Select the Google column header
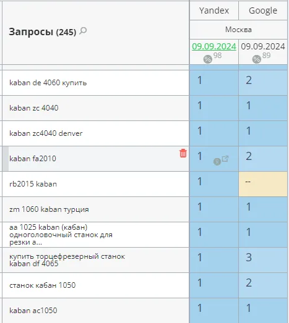The height and width of the screenshot is (323, 289). tap(263, 10)
